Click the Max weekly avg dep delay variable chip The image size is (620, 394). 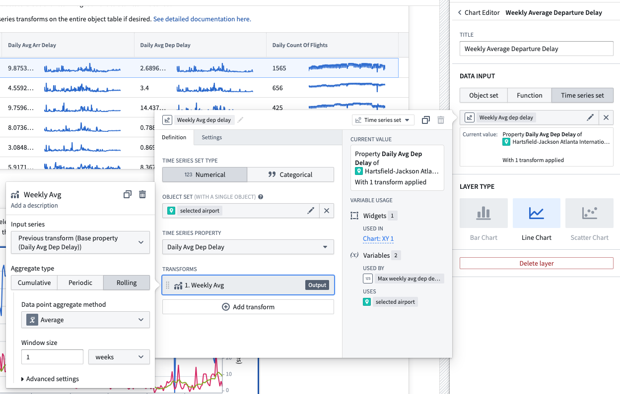click(403, 279)
